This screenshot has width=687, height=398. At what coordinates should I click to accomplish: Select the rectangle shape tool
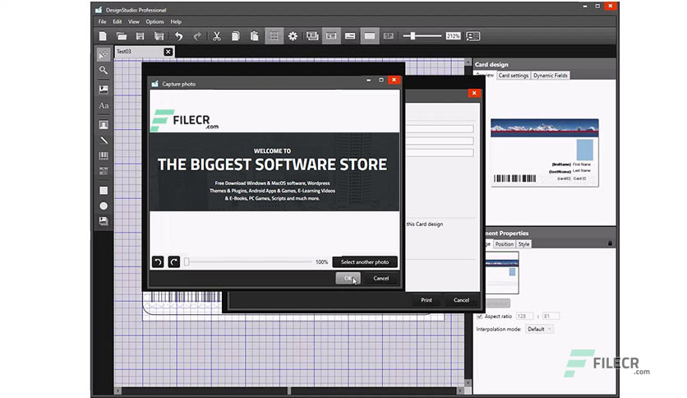click(104, 191)
